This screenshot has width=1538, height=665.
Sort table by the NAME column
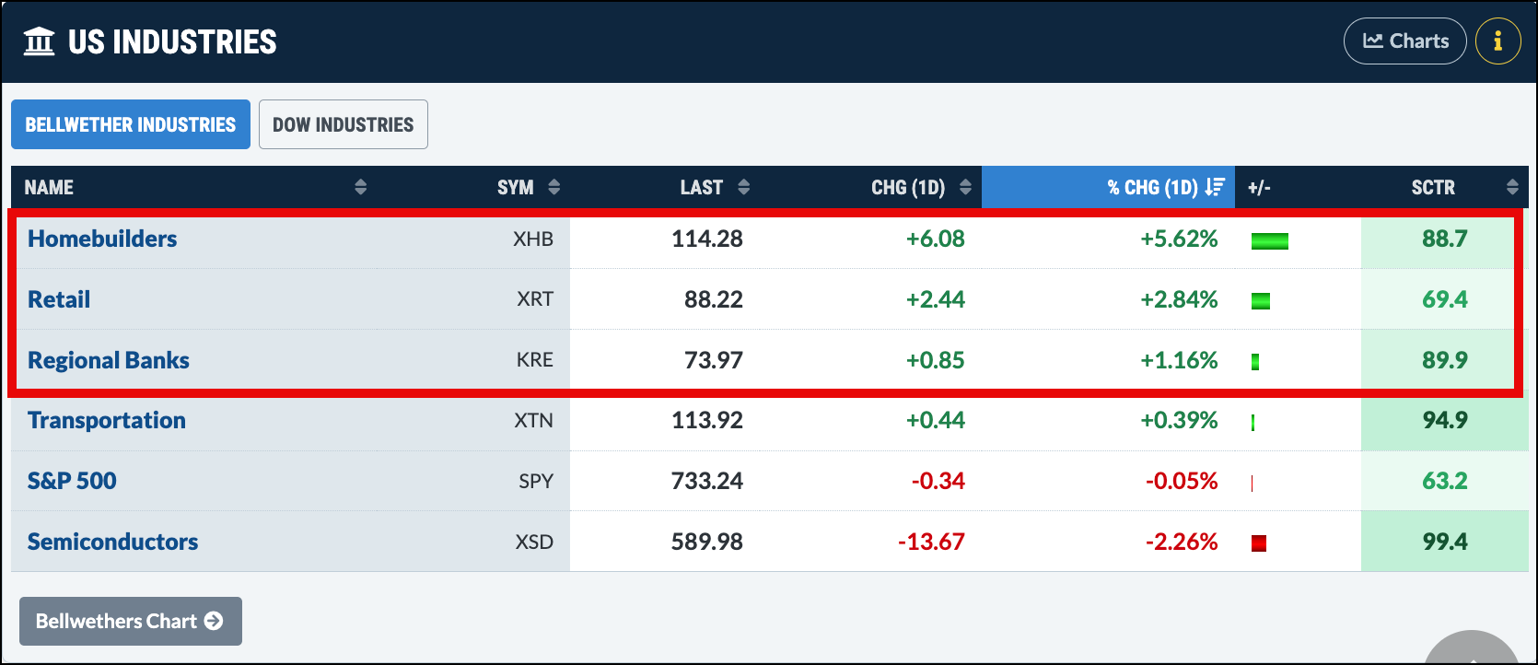coord(196,187)
